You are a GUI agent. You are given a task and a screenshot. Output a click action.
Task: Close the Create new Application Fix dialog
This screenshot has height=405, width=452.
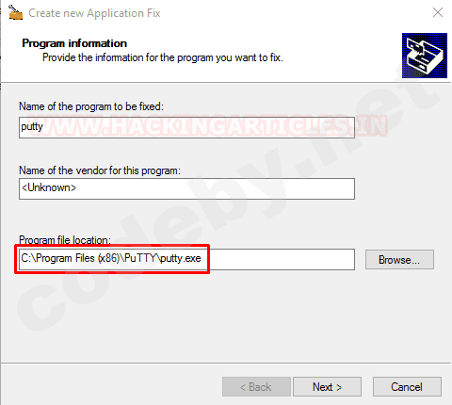438,12
